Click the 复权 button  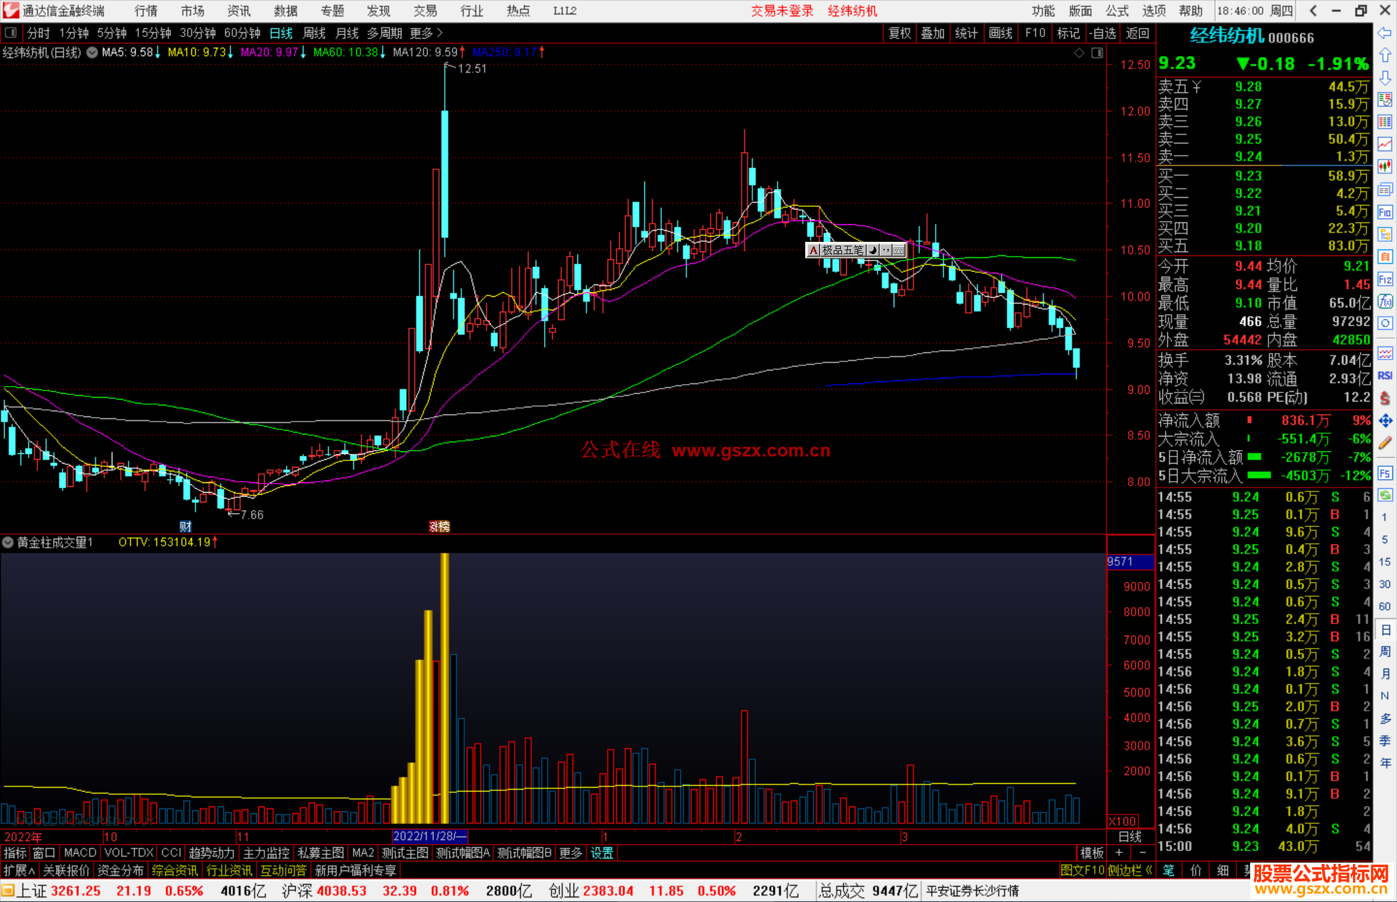[x=899, y=33]
